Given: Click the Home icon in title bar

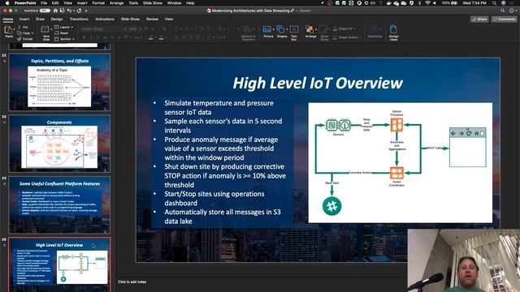Looking at the screenshot, I should click(x=55, y=11).
